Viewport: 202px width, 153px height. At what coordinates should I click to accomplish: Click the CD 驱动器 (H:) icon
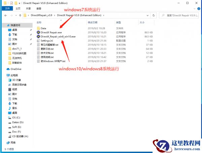point(10,137)
